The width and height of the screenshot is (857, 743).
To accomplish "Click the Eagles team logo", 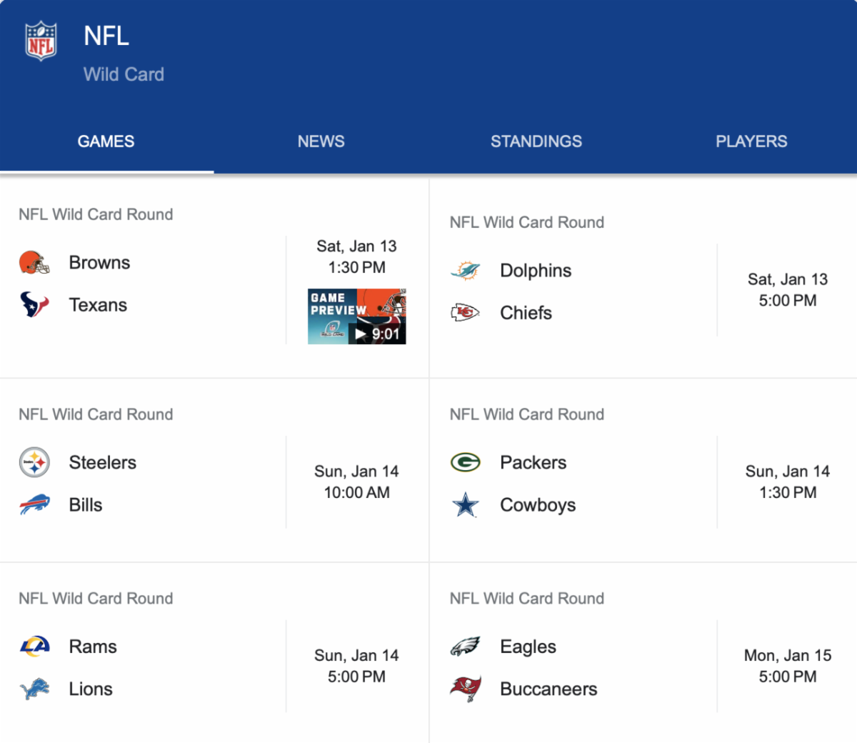I will pyautogui.click(x=465, y=647).
